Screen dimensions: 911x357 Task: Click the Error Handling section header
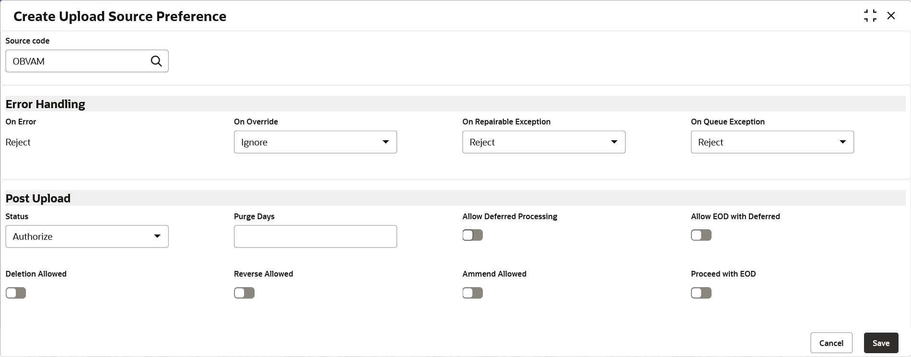pyautogui.click(x=46, y=104)
